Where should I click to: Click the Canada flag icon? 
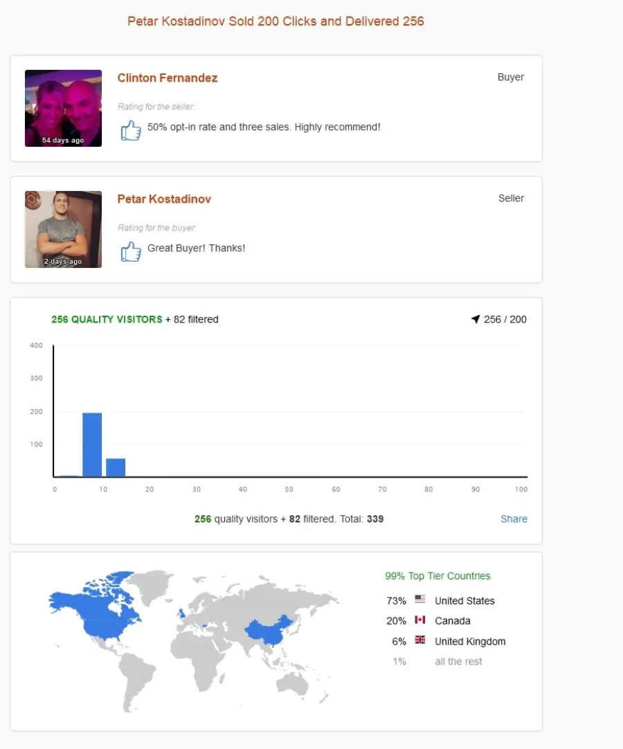click(420, 620)
